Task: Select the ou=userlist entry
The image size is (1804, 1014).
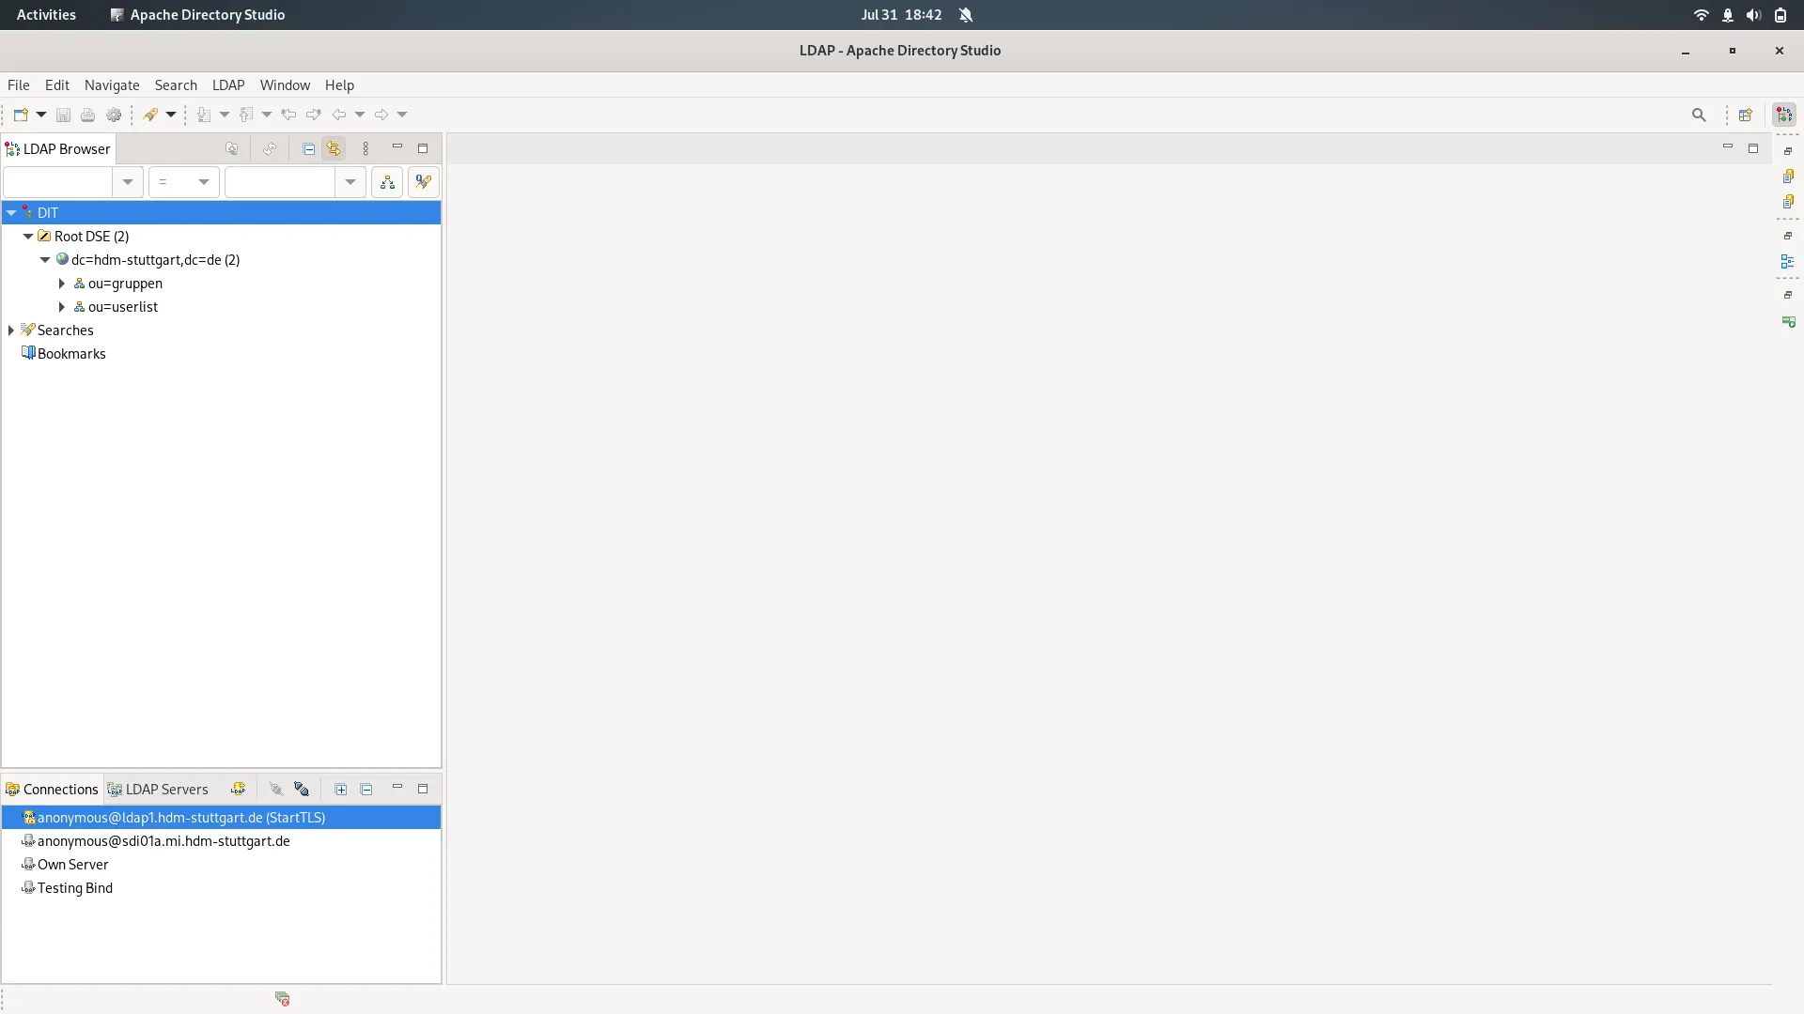Action: pos(122,307)
